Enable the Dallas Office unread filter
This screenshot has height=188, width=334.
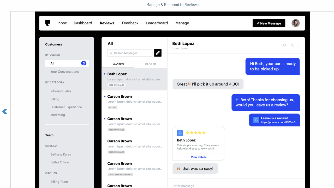(59, 162)
